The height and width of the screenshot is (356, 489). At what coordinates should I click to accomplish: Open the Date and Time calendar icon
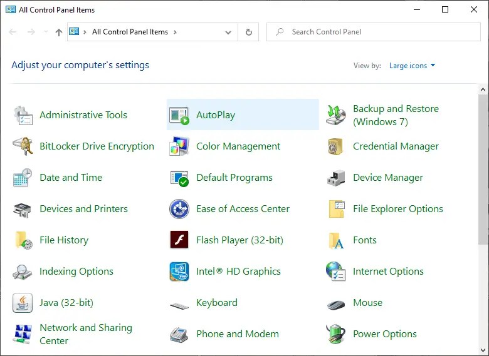(x=23, y=178)
